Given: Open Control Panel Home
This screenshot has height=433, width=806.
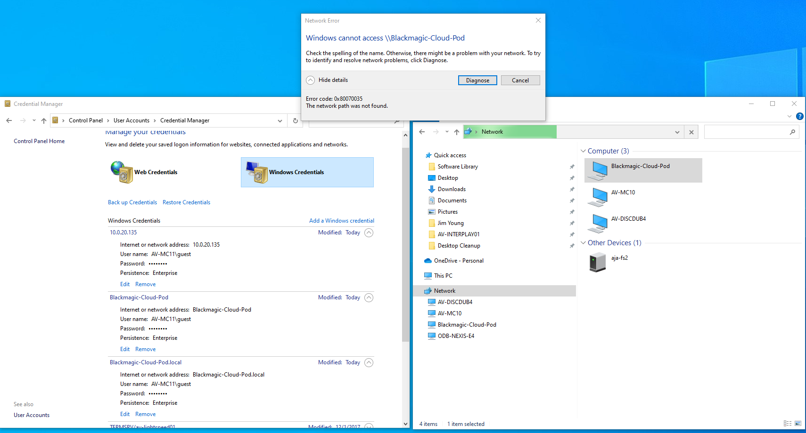Looking at the screenshot, I should pyautogui.click(x=39, y=141).
